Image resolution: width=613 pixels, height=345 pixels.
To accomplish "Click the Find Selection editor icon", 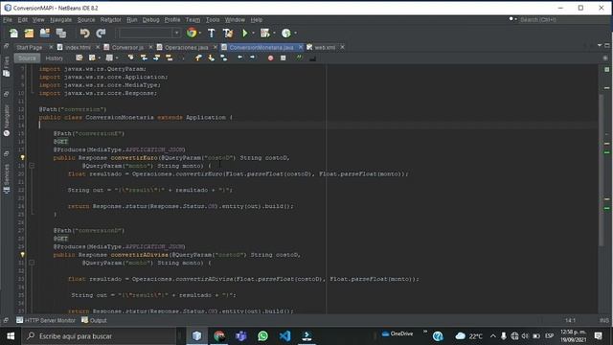I will tap(130, 57).
